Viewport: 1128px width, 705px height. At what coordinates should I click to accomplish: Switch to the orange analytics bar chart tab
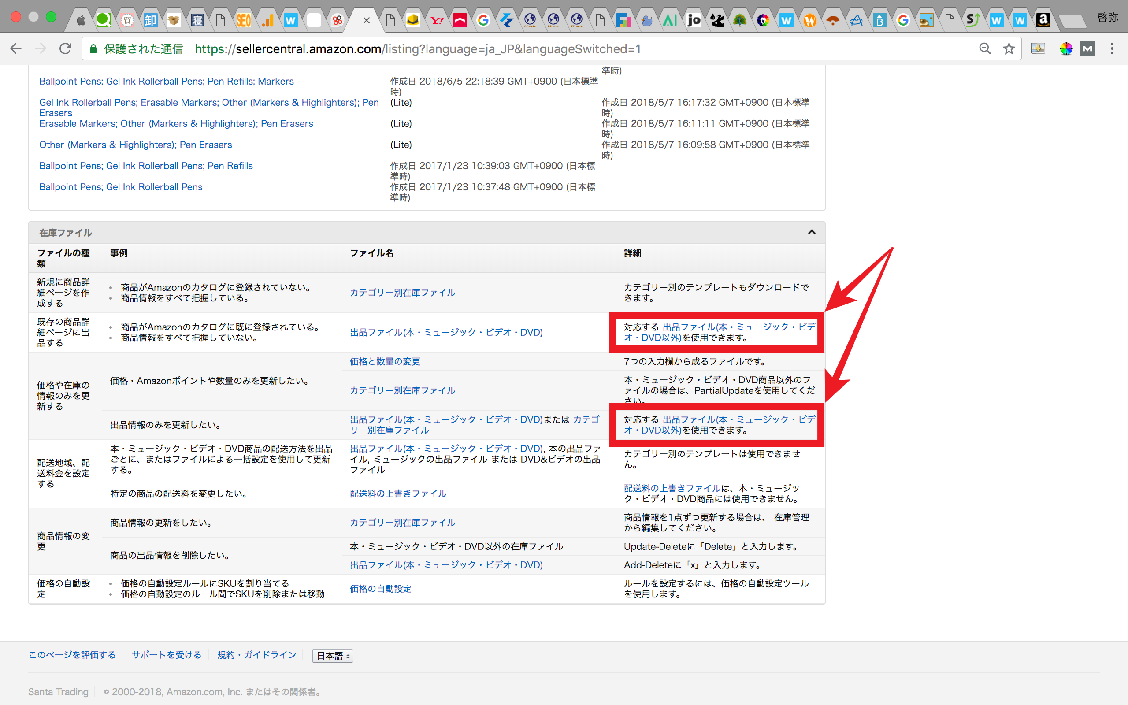click(267, 20)
